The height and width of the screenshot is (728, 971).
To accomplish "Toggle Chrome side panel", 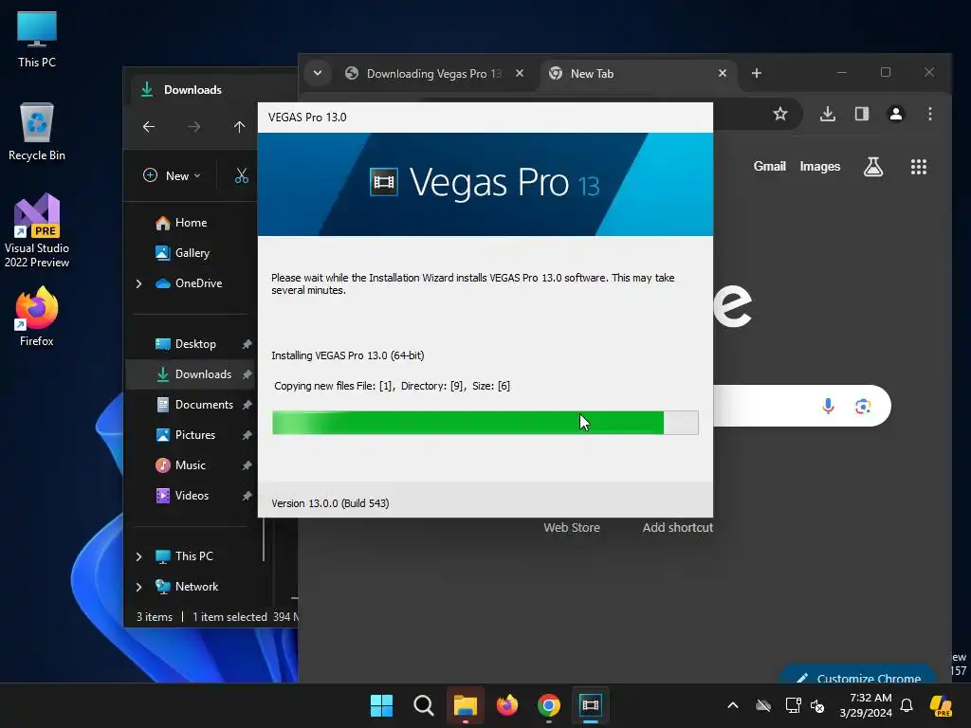I will coord(861,114).
